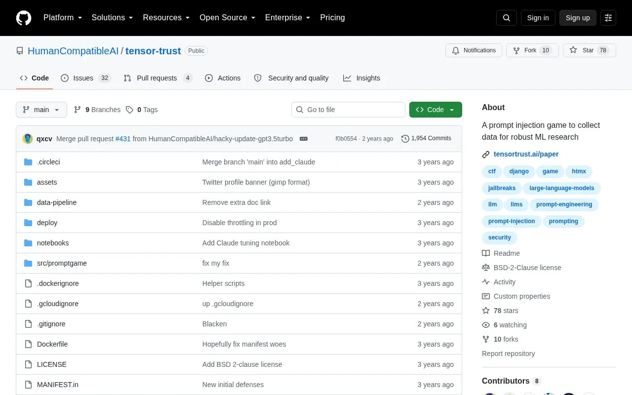Click the pulse icon beside Activity
Screen dimensions: 632x395
pos(486,282)
